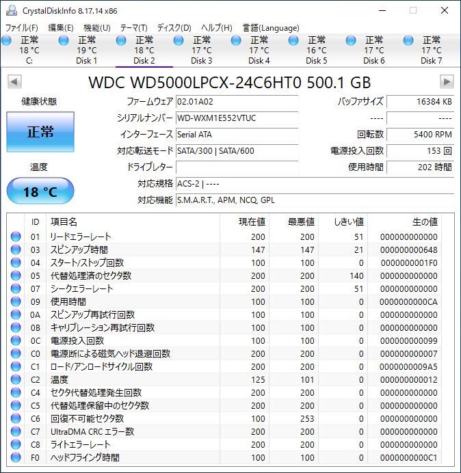461x473 pixels.
Task: Go to next disk with right arrow
Action: point(447,82)
